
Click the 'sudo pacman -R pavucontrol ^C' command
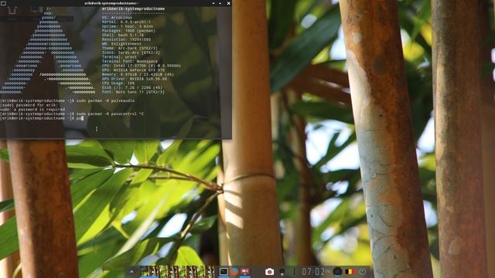(x=110, y=114)
